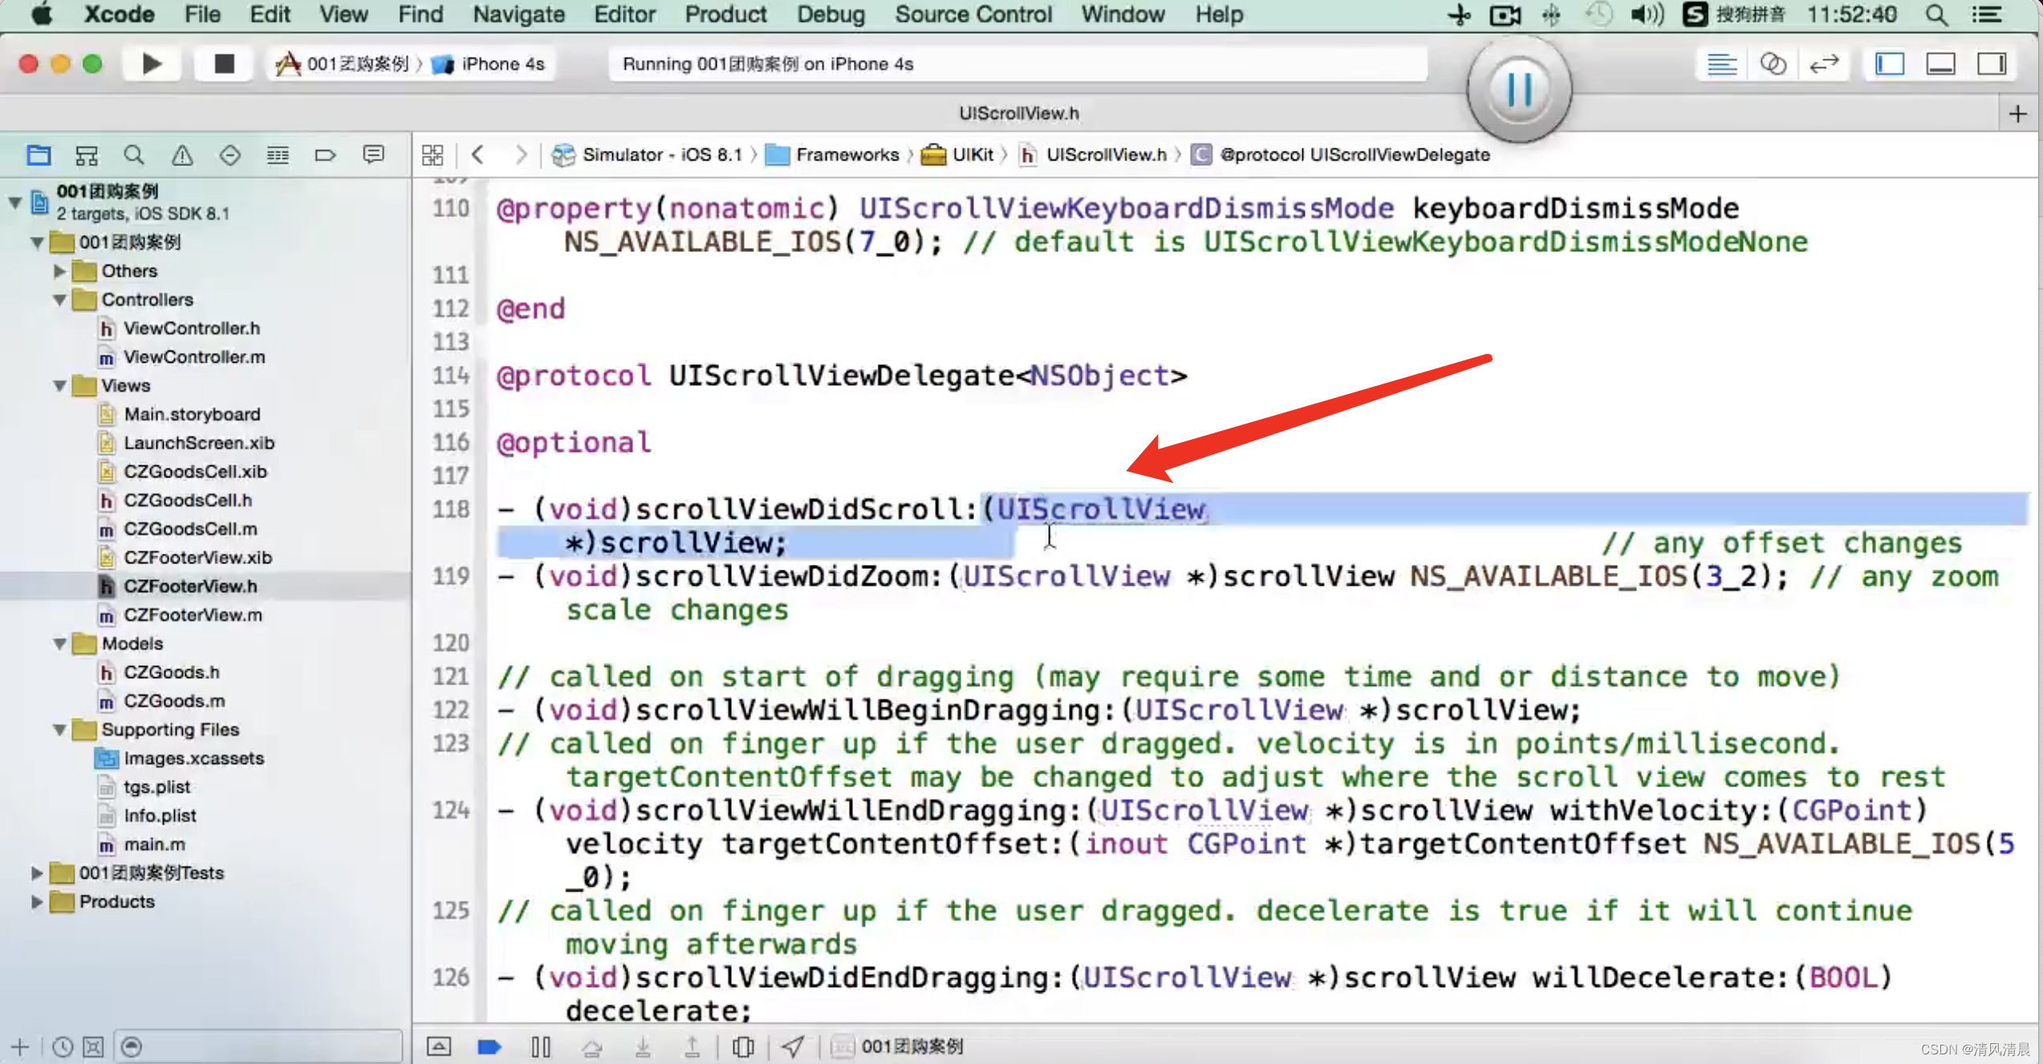Pause the screen recording overlay button
The image size is (2043, 1064).
coord(1519,90)
